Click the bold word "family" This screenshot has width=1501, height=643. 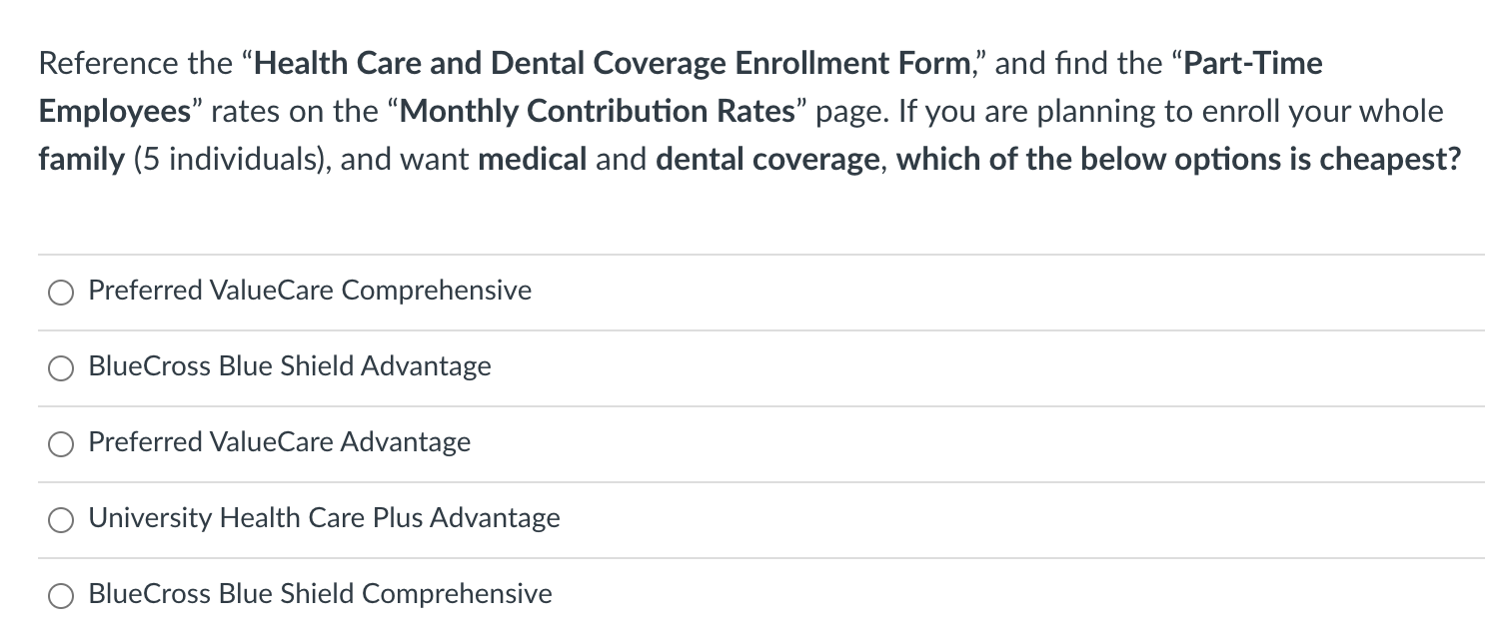click(81, 159)
